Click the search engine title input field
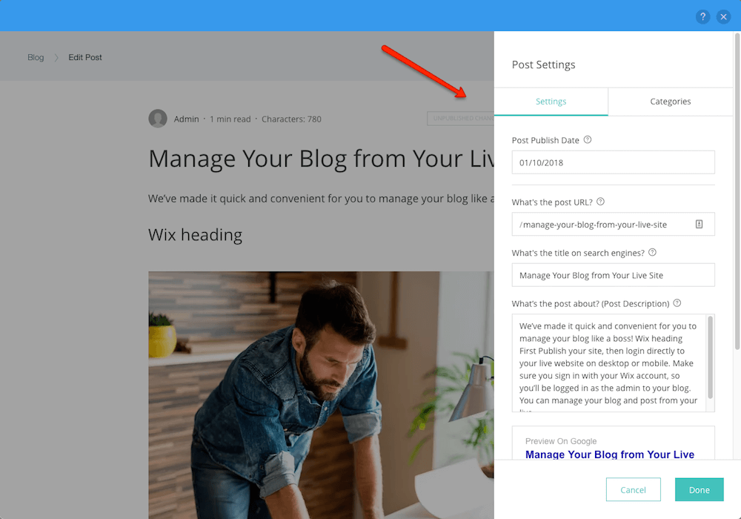The image size is (741, 519). tap(613, 275)
